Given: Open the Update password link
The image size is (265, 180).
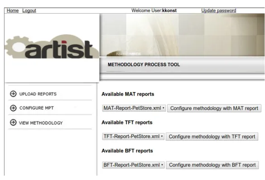Looking at the screenshot, I should point(219,10).
